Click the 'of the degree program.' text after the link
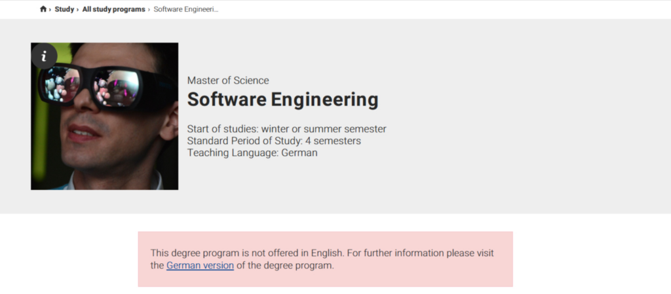The height and width of the screenshot is (294, 671). pos(286,266)
